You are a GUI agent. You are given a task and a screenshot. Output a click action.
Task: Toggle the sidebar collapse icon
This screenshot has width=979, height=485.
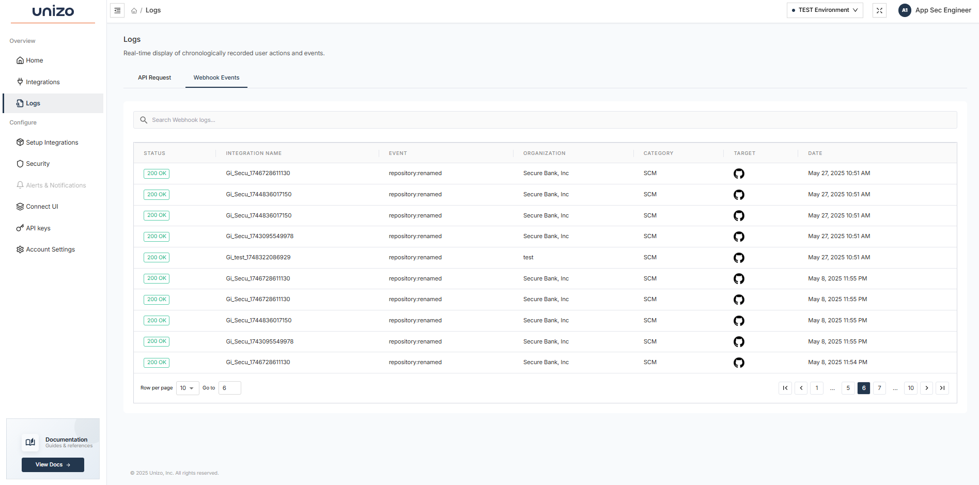(x=117, y=10)
